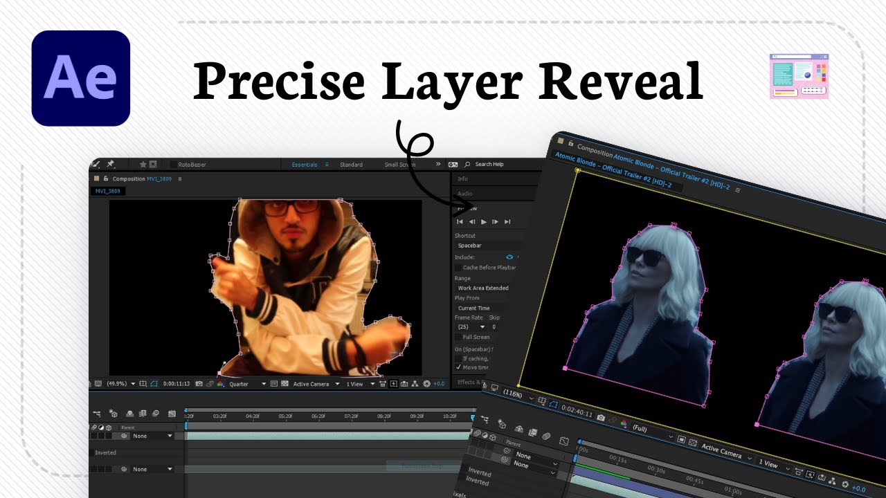Screen dimensions: 886x498
Task: Open the Shortcut Spacebar dropdown
Action: [487, 246]
